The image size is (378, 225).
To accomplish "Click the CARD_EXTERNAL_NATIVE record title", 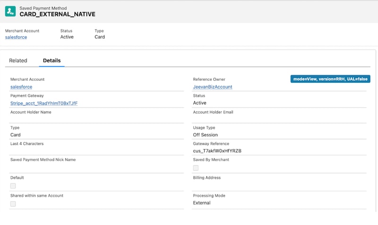I will point(57,15).
